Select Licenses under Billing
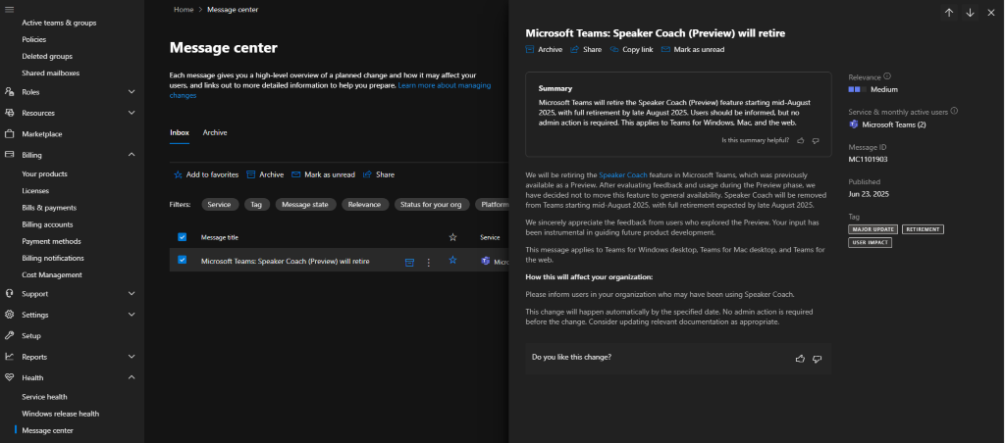Image resolution: width=1005 pixels, height=443 pixels. 35,191
